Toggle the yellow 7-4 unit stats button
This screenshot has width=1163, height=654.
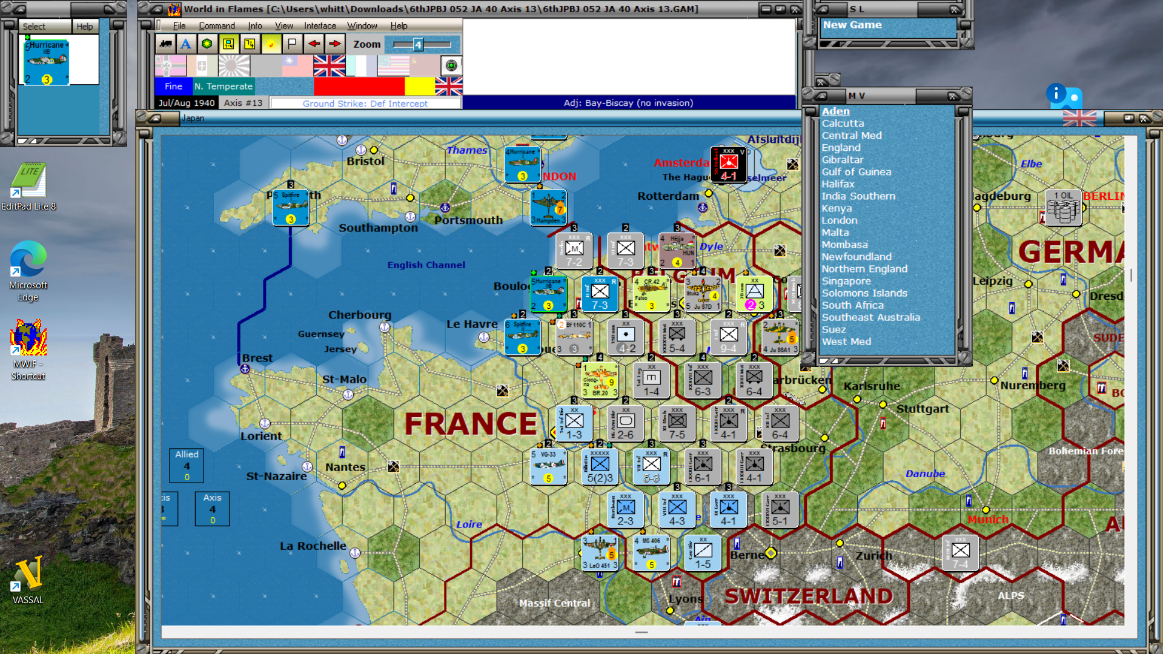250,44
